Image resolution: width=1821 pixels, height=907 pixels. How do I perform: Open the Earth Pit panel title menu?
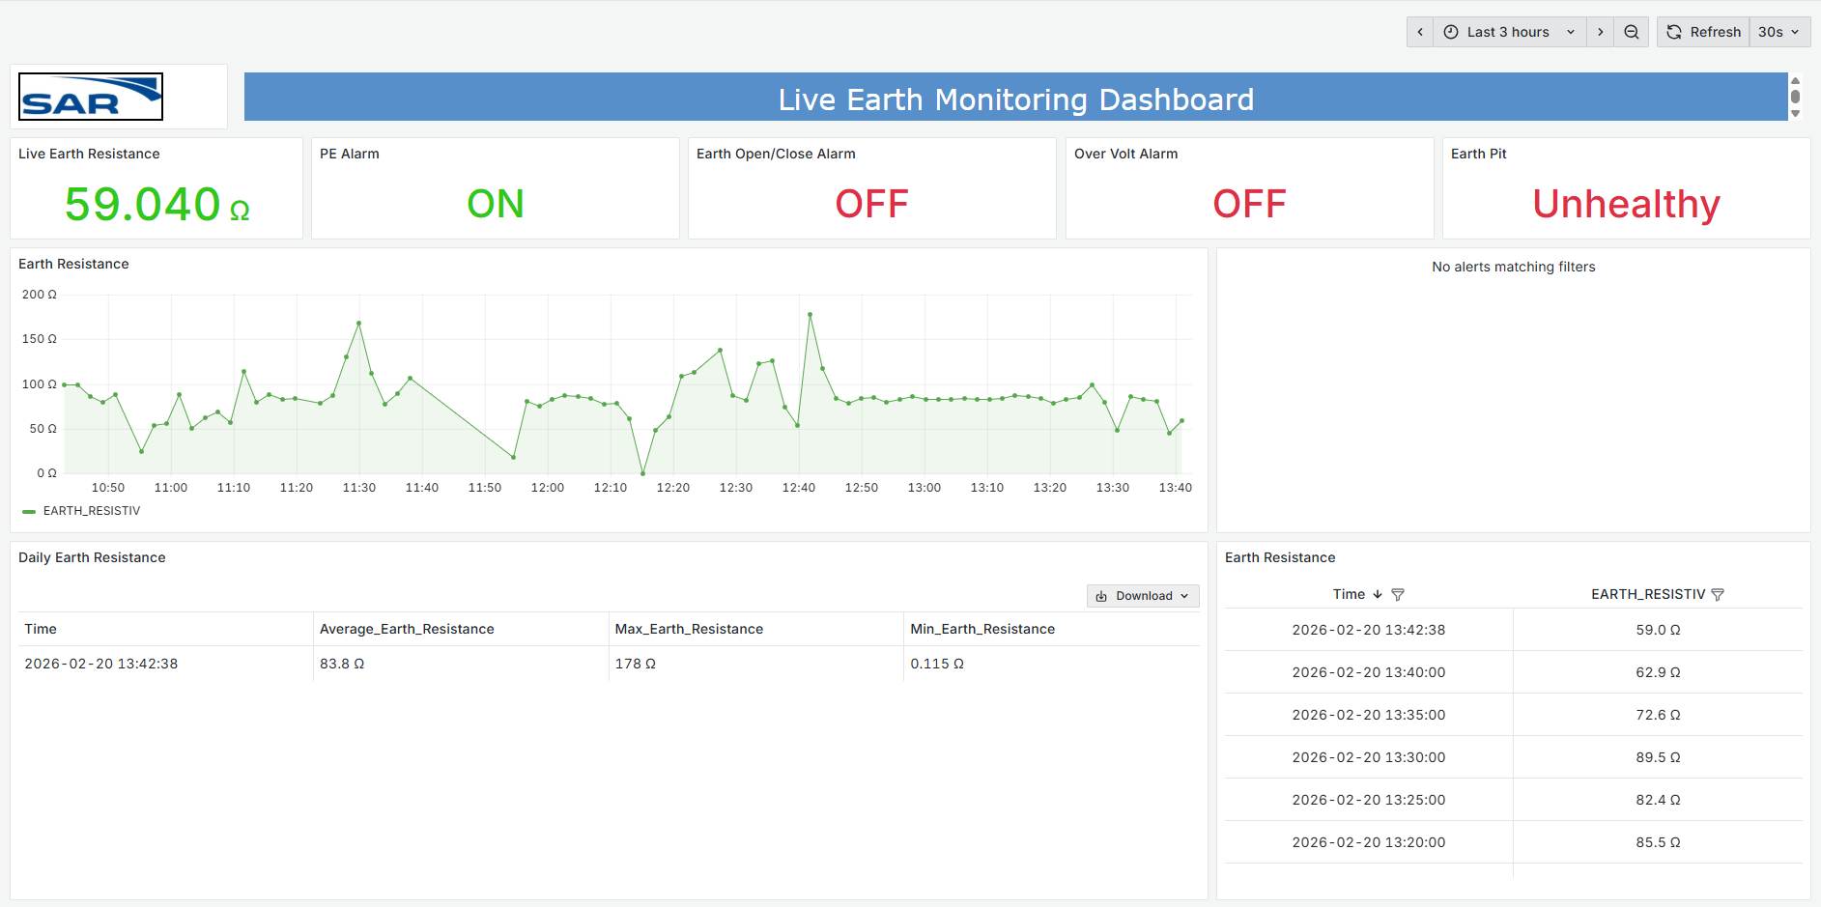1478,154
